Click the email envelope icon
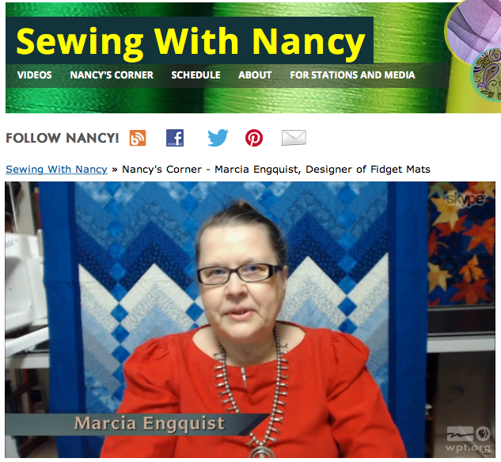Screen dimensions: 501x462 pyautogui.click(x=294, y=138)
